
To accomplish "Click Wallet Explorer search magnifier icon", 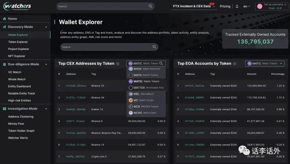I will coord(154,47).
